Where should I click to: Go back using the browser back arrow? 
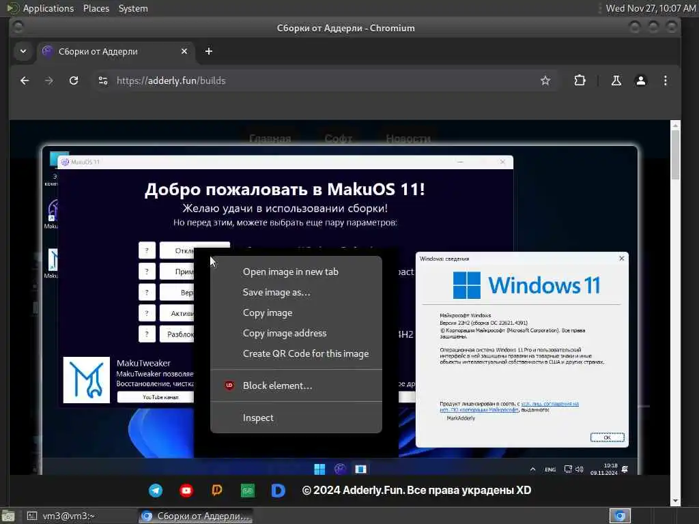[25, 81]
